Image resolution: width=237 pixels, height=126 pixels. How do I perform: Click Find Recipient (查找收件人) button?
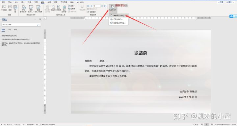pyautogui.click(x=92, y=9)
